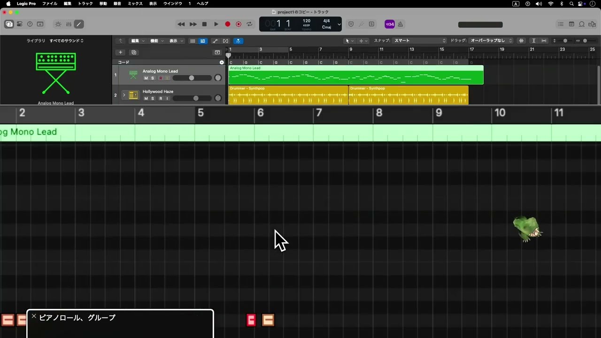This screenshot has width=601, height=338.
Task: Open the ウインドウ menu
Action: pos(172,3)
